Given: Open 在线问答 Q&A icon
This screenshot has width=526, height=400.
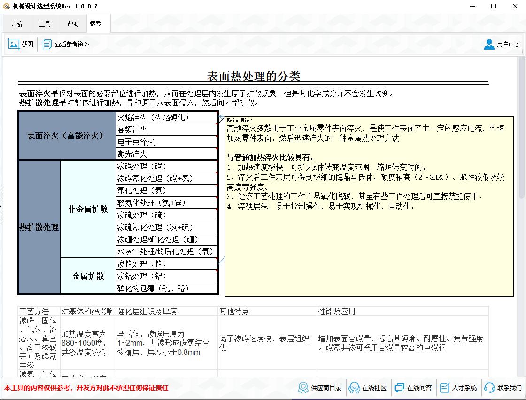Looking at the screenshot, I should tap(400, 388).
